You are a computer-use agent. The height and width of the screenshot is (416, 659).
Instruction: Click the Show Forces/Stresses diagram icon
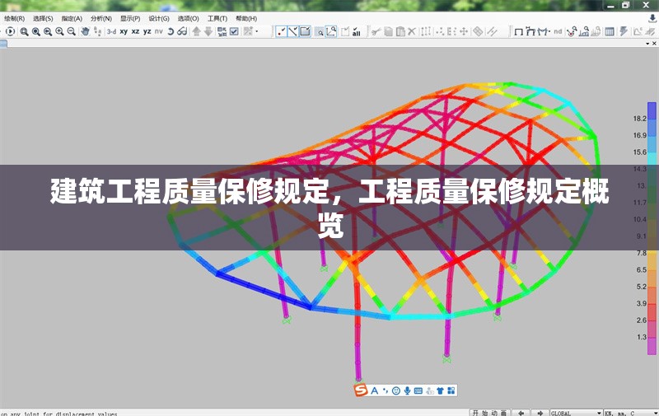[544, 31]
